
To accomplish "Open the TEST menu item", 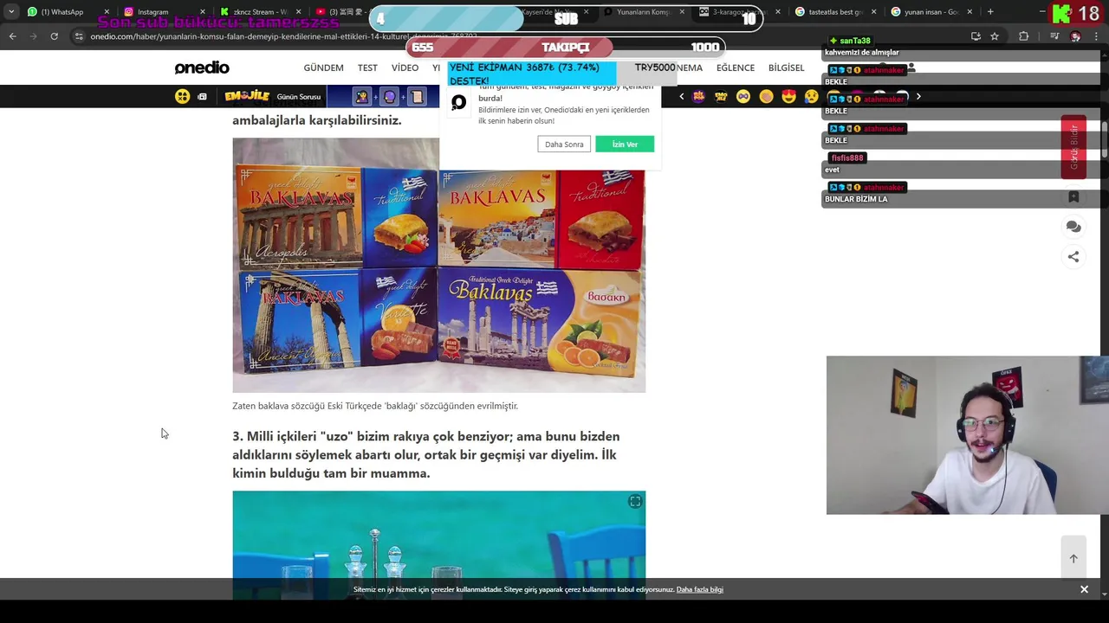I will (367, 67).
